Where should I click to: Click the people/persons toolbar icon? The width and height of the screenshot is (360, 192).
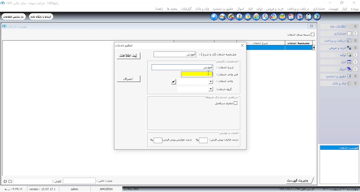(231, 17)
